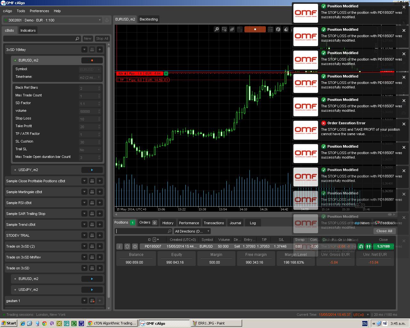
Task: Reverse position PID185007 with the reverse icon
Action: click(361, 246)
